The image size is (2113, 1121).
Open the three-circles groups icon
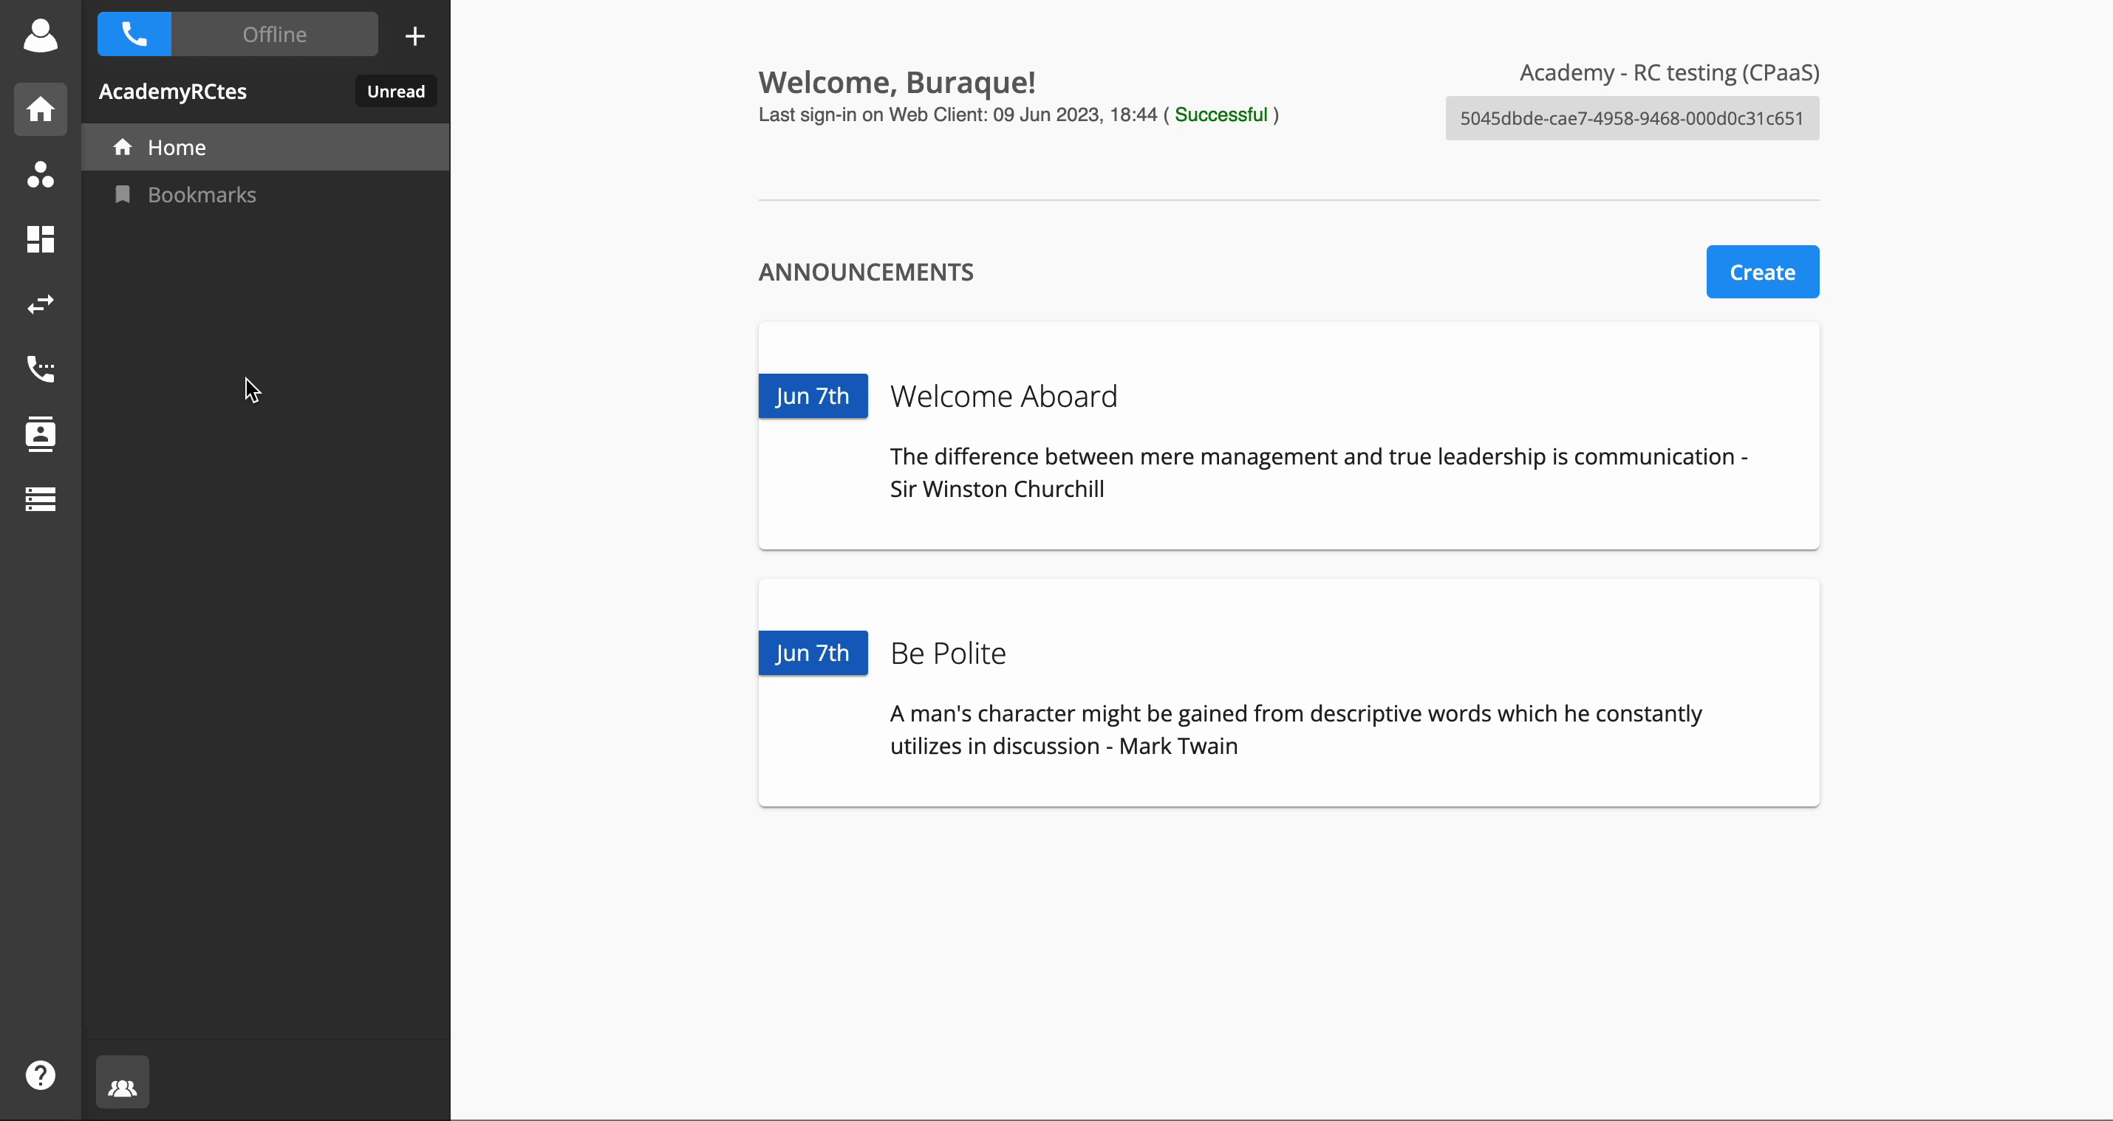click(40, 174)
